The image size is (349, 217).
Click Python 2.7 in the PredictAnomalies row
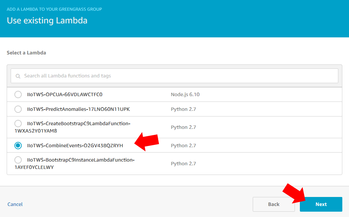pos(183,109)
